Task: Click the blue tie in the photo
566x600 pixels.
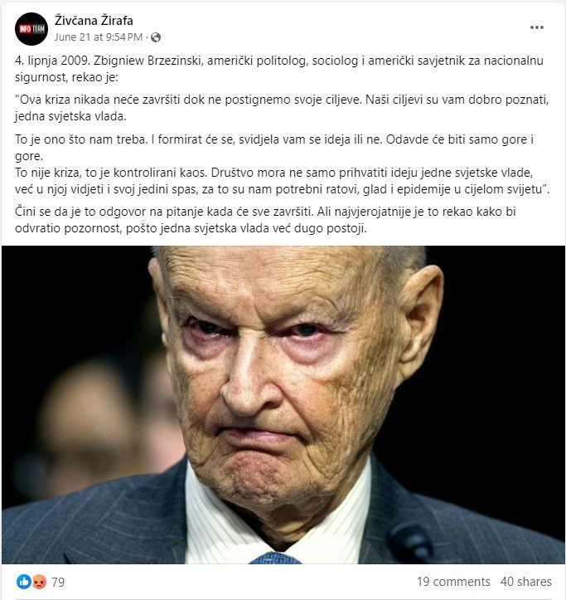Action: click(275, 558)
